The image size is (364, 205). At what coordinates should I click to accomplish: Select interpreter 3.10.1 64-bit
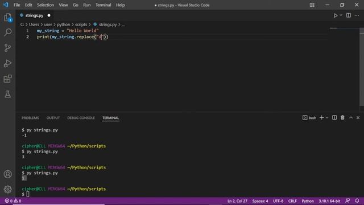point(329,201)
